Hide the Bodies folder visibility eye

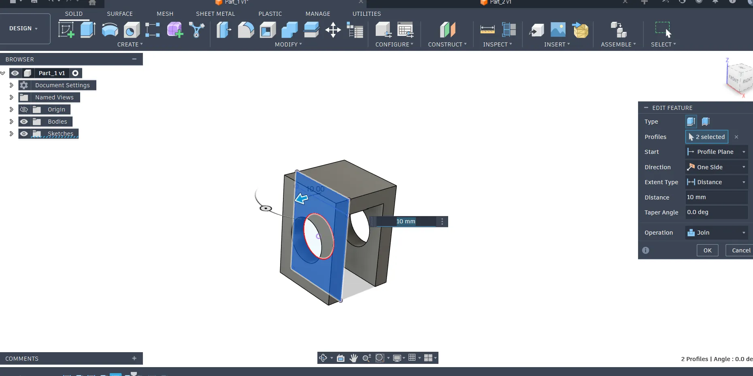[24, 122]
